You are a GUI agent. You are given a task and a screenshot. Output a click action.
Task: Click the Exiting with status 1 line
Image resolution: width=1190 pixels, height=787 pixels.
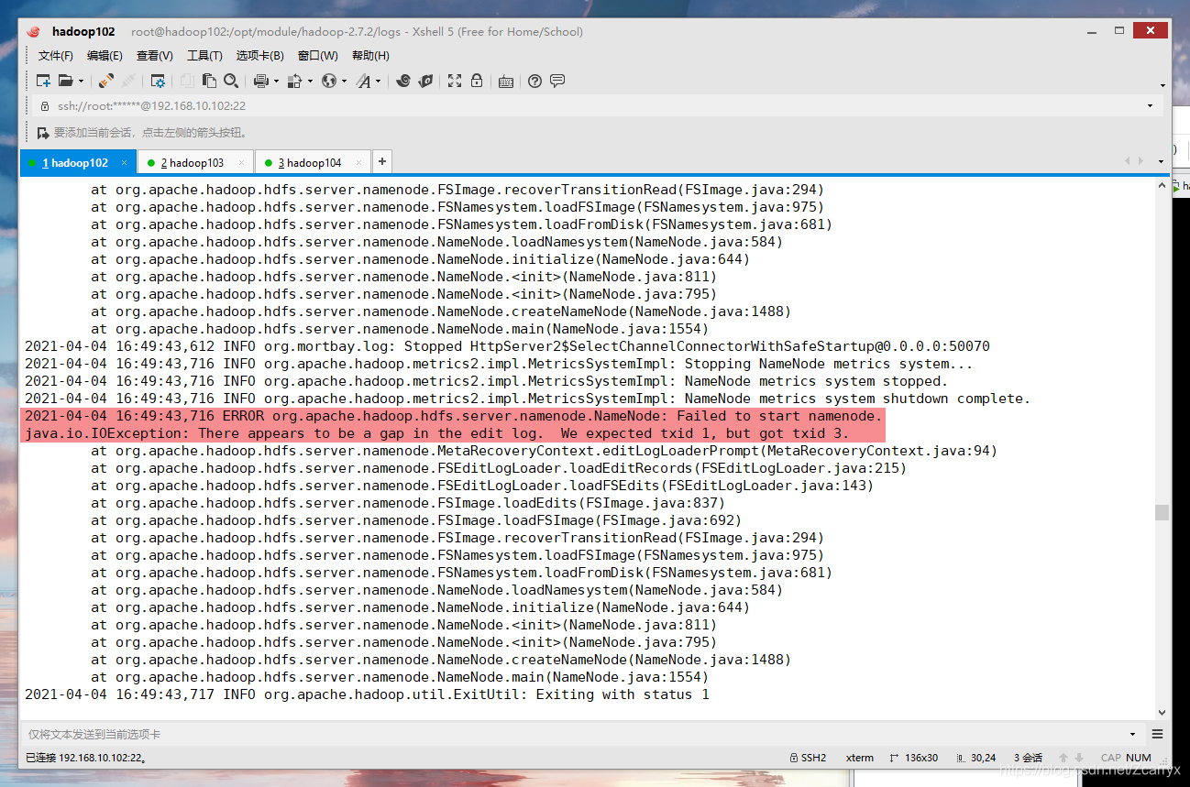pos(367,694)
